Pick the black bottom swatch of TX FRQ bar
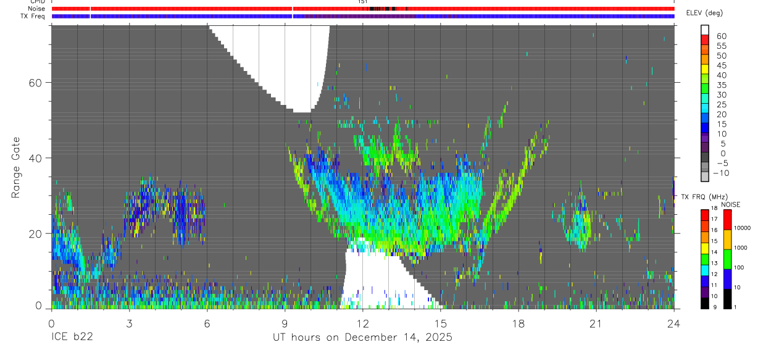Screen dimensions: 758x350 pos(705,303)
